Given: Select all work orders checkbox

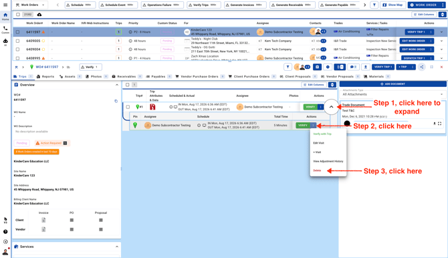Looking at the screenshot, I should coord(18,14).
